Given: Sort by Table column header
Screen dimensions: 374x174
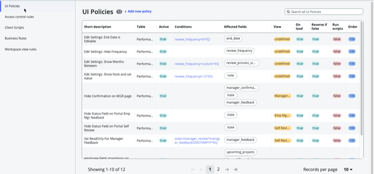Looking at the screenshot, I should (141, 27).
